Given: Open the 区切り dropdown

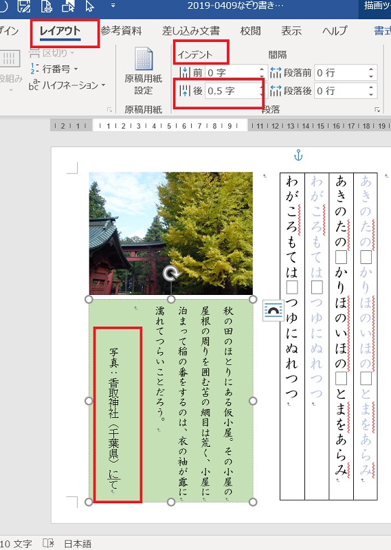Looking at the screenshot, I should [x=52, y=54].
